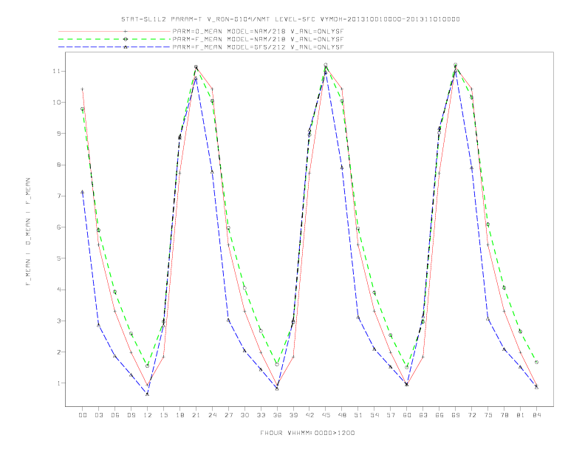Image resolution: width=585 pixels, height=452 pixels.
Task: Click x-axis tick label 51
Action: 358,415
